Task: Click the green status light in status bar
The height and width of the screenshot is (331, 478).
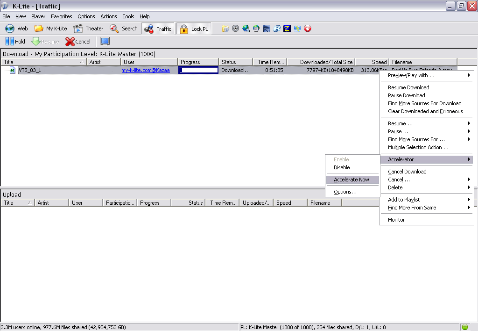Action: 464,327
